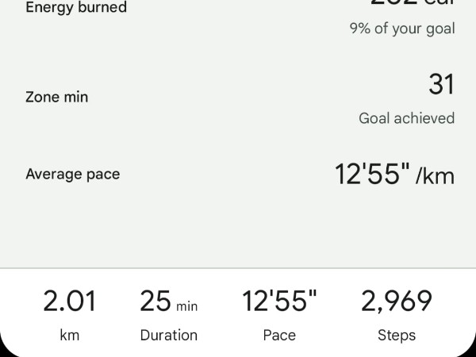The width and height of the screenshot is (476, 357).
Task: Select the Average pace label
Action: tap(73, 174)
